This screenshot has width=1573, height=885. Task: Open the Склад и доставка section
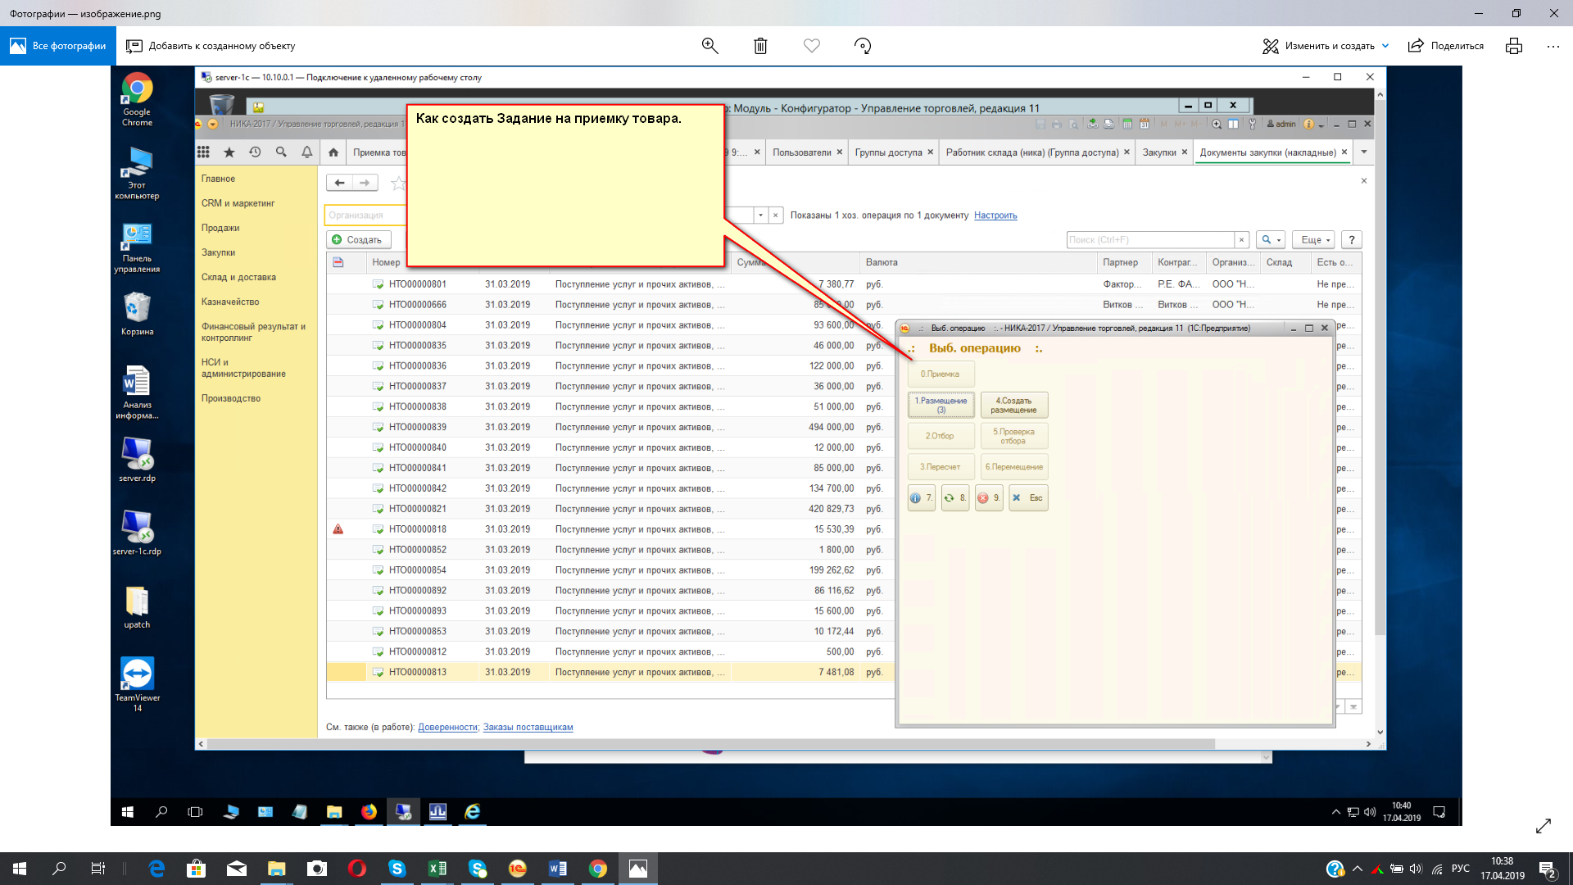238,277
